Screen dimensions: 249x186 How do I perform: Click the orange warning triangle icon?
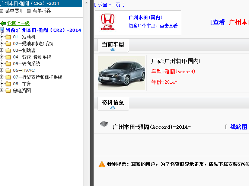102,164
